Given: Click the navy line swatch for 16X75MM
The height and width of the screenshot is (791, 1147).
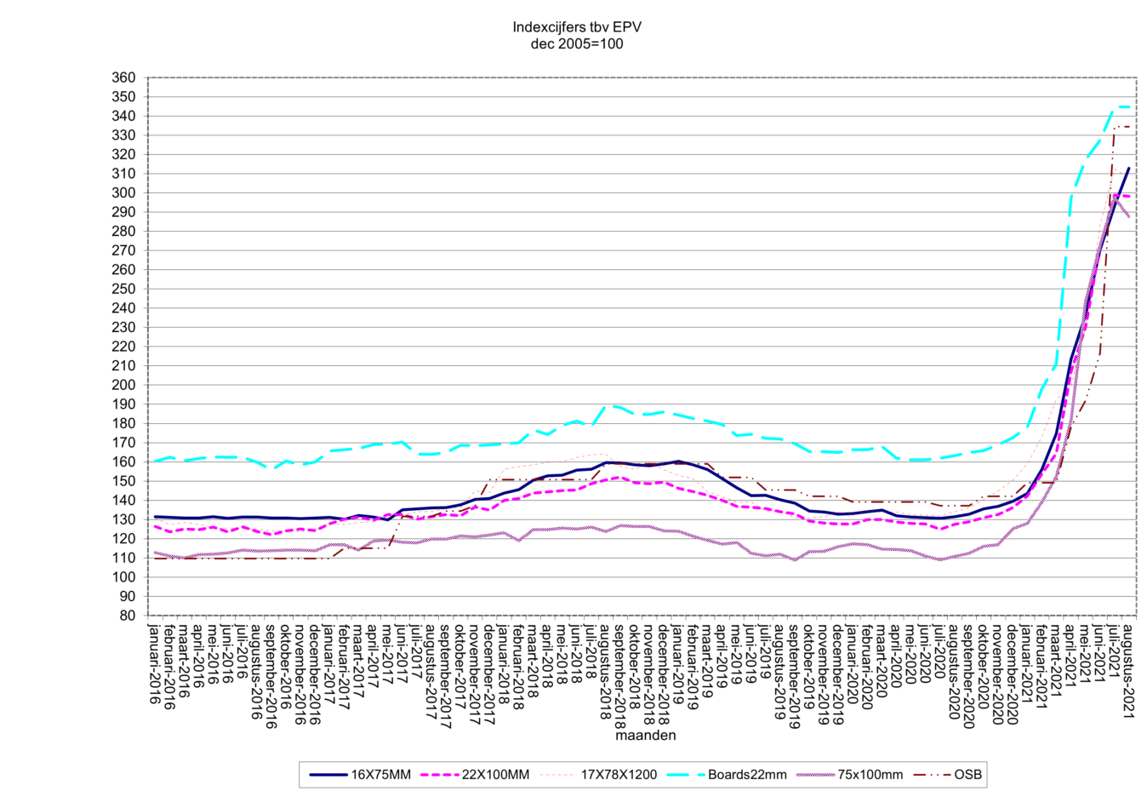Looking at the screenshot, I should [x=328, y=775].
